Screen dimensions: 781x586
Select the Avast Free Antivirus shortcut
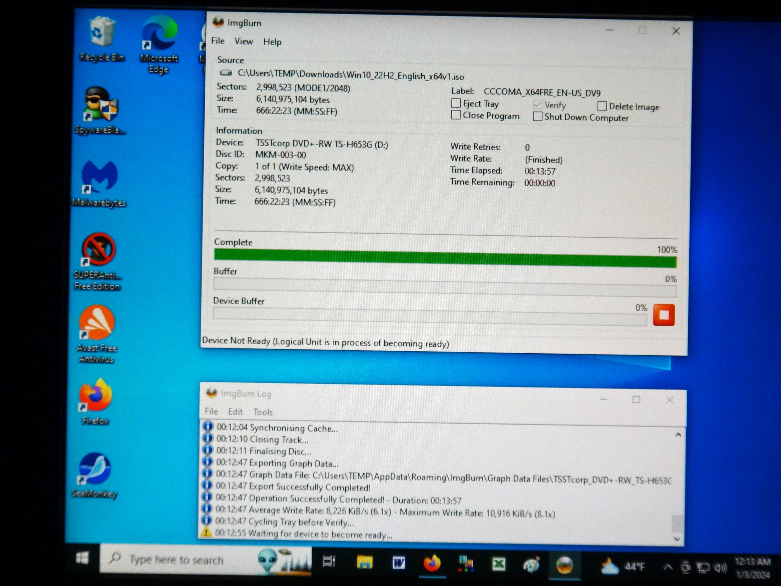tap(96, 334)
